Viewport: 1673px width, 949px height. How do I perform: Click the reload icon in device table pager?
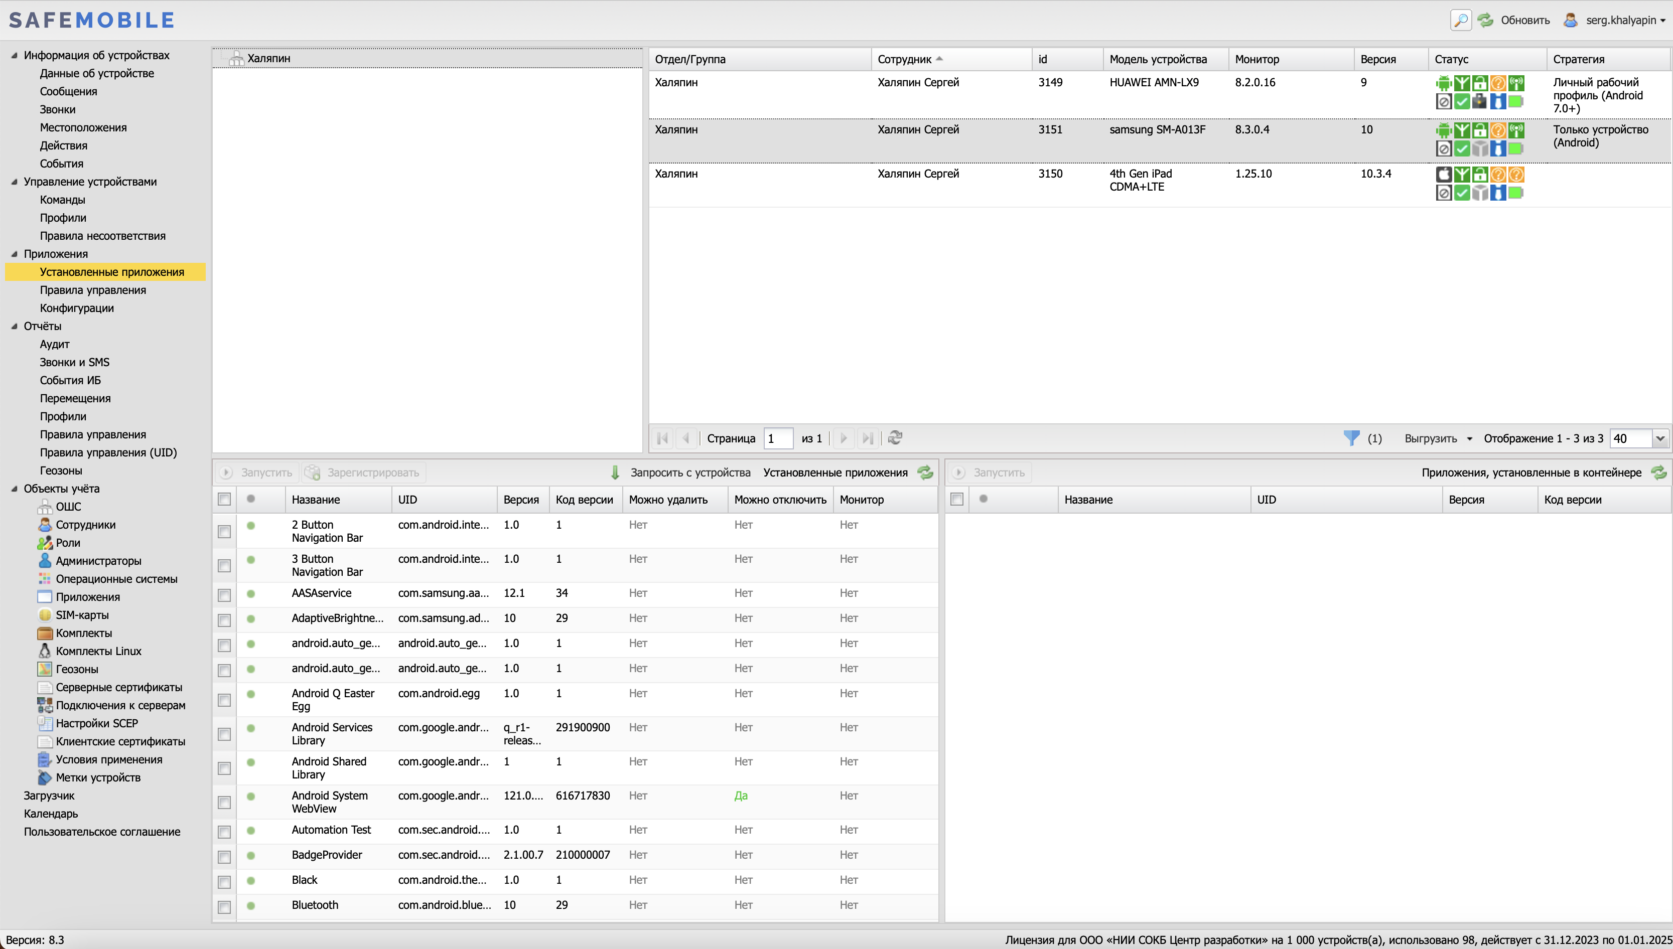(x=895, y=438)
